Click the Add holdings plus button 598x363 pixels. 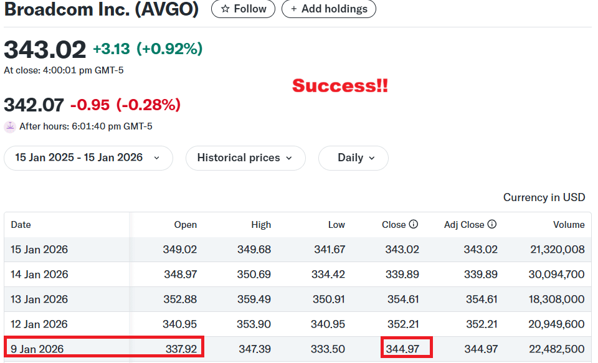coord(328,9)
